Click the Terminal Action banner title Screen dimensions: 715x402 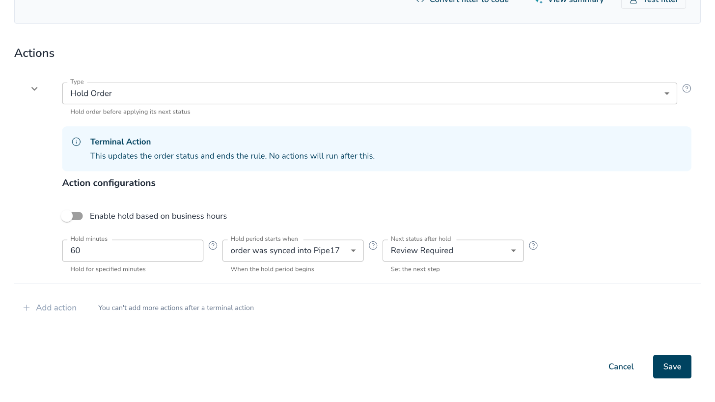point(120,142)
